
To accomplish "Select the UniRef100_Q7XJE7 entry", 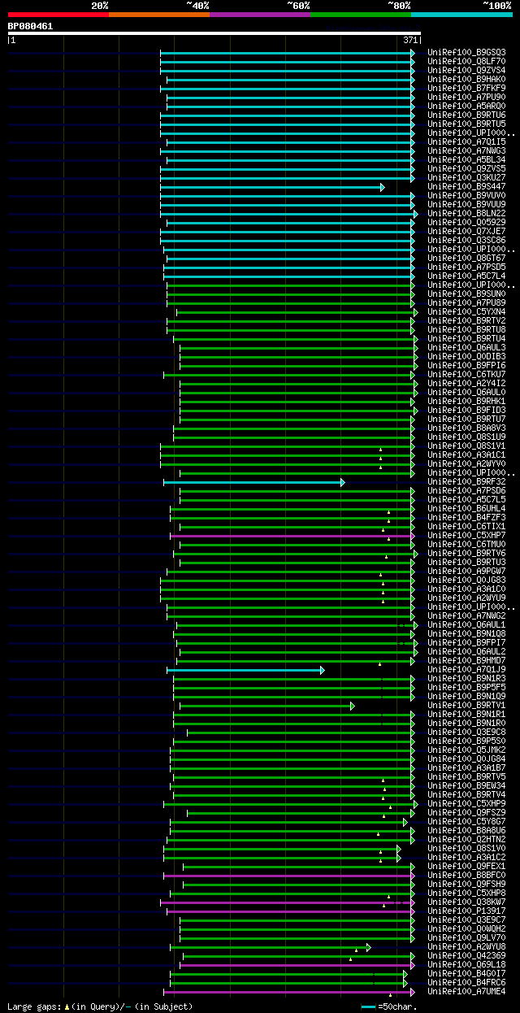I will click(x=467, y=231).
